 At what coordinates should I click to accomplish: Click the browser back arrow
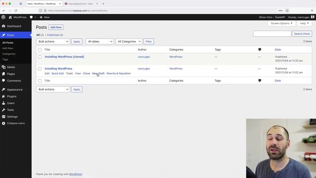[4, 10]
